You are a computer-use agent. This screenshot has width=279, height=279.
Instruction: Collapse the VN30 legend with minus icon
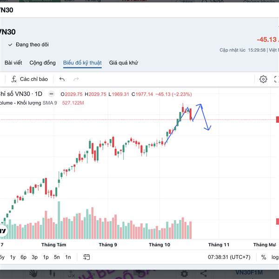coord(51,94)
